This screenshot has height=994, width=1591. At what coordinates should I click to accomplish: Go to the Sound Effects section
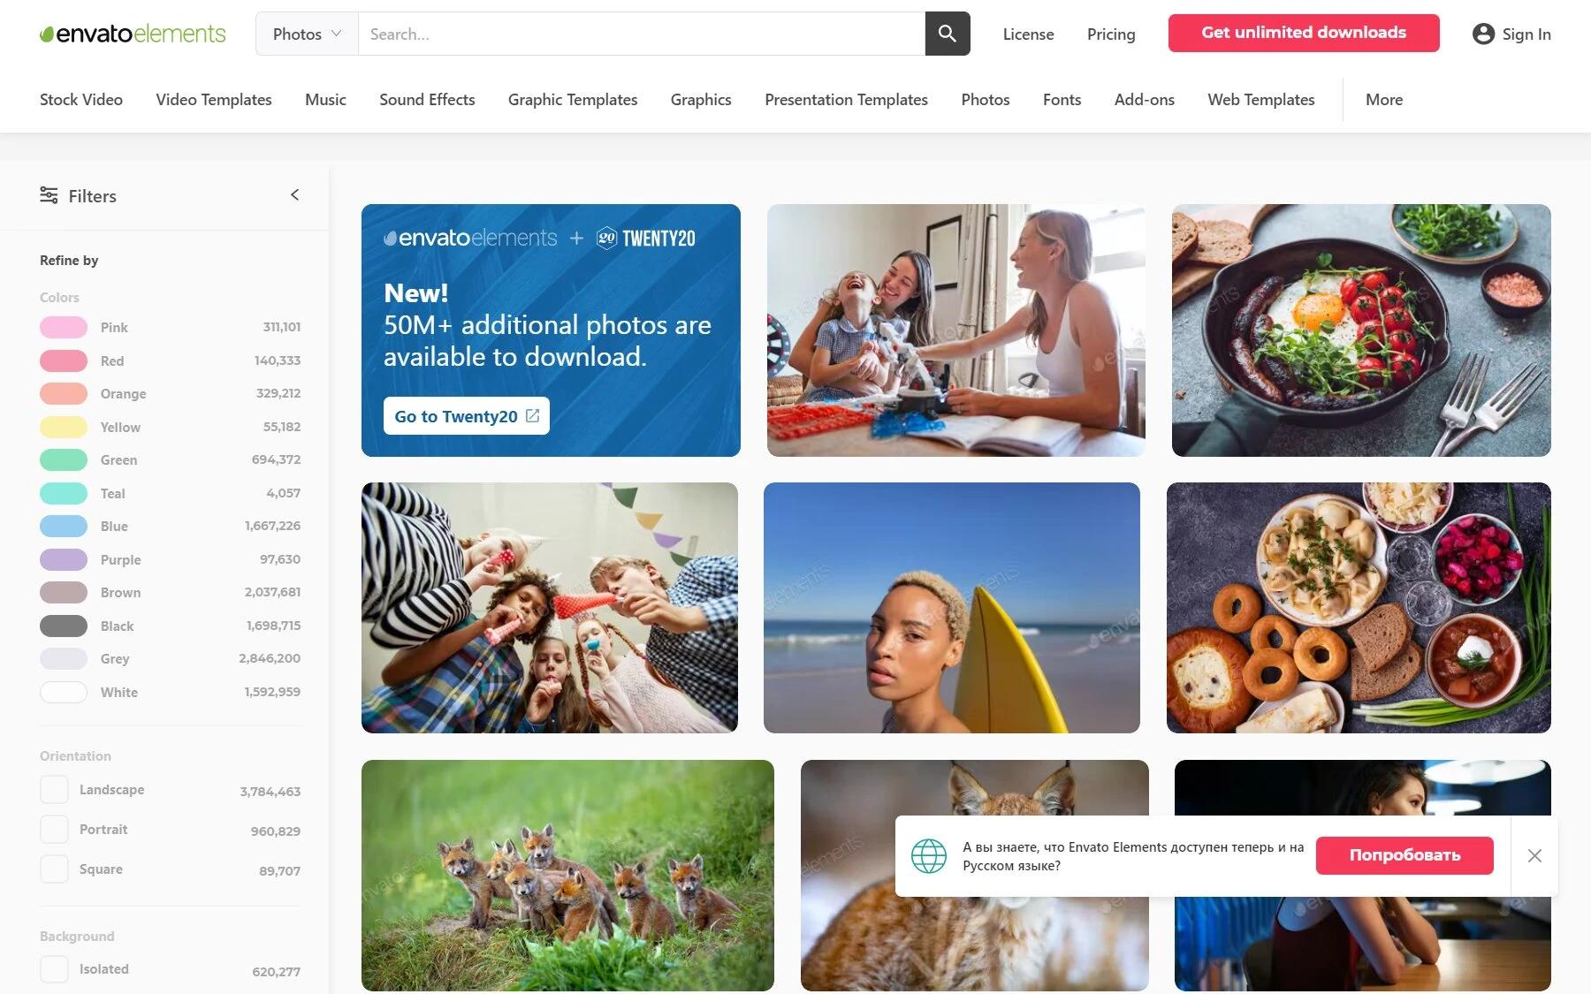pos(427,100)
